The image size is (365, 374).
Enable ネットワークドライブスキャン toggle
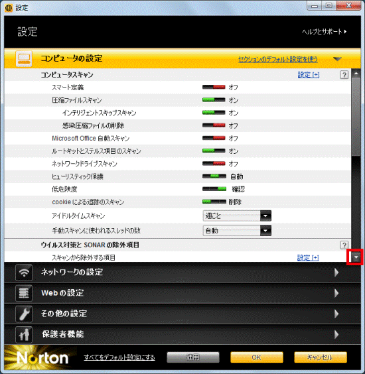[x=214, y=164]
